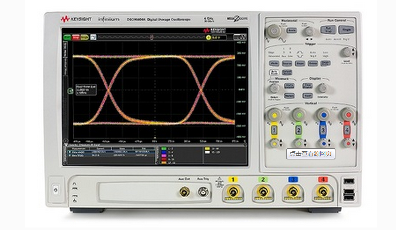The width and height of the screenshot is (396, 230).
Task: Click the channel 2 input connector
Action: 263,193
